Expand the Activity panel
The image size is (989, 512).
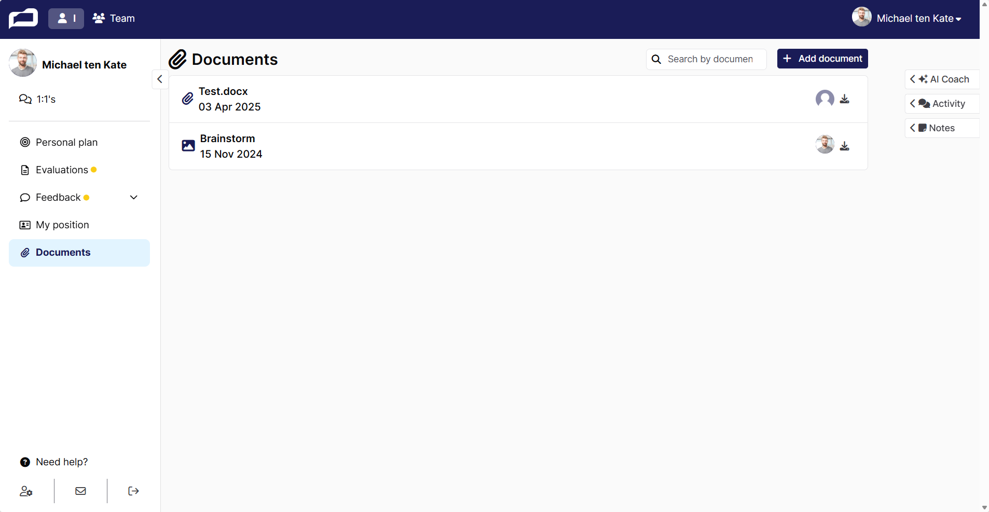coord(942,104)
